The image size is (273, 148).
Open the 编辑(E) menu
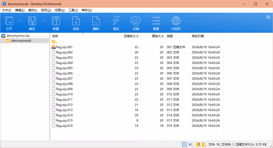click(20, 10)
